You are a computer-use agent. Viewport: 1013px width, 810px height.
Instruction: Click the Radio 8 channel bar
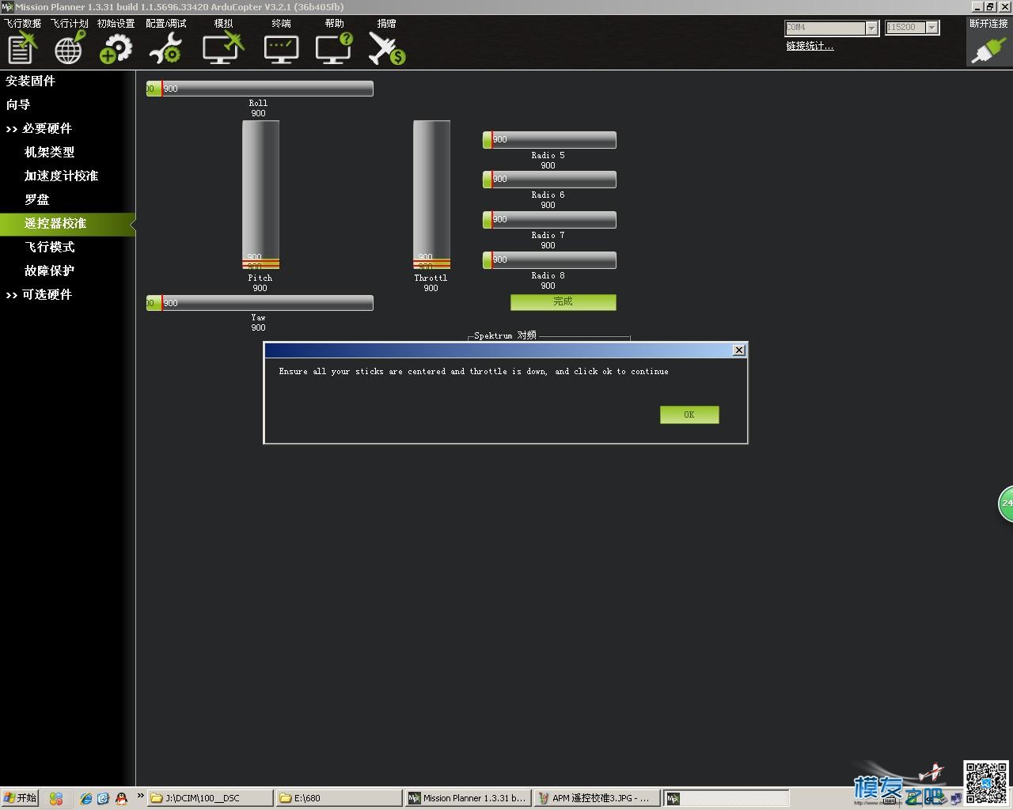coord(549,260)
